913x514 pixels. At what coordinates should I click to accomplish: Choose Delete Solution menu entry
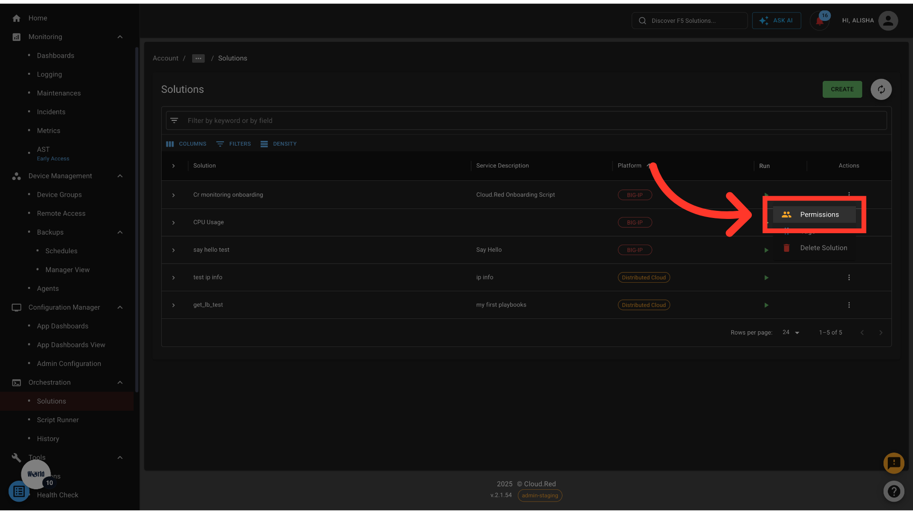[823, 248]
